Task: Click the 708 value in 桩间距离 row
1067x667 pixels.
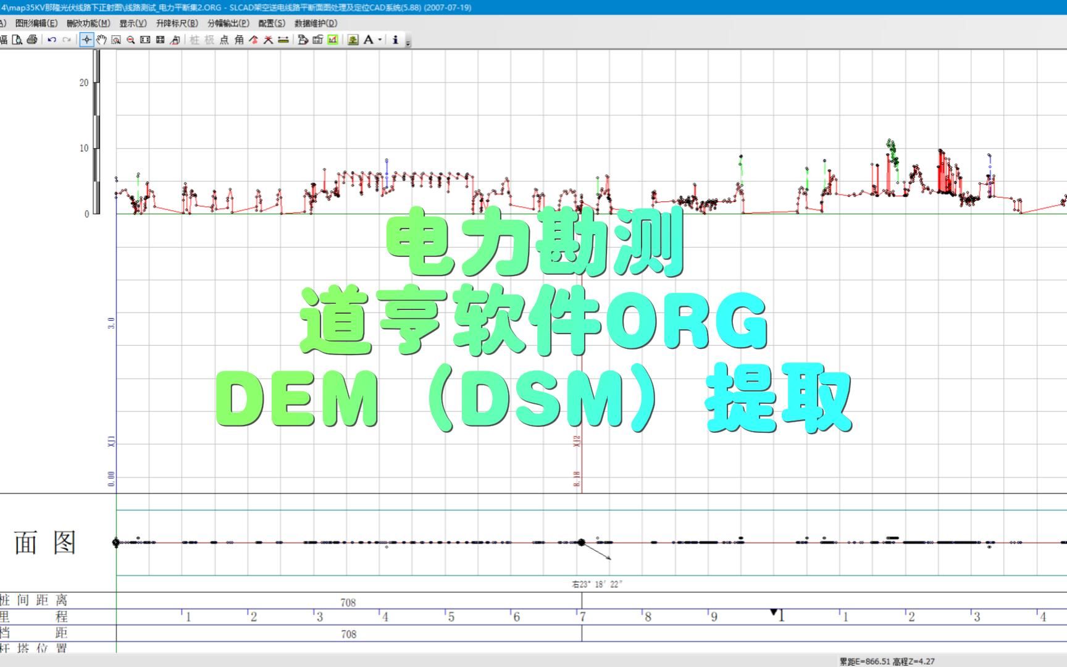Action: (x=348, y=602)
